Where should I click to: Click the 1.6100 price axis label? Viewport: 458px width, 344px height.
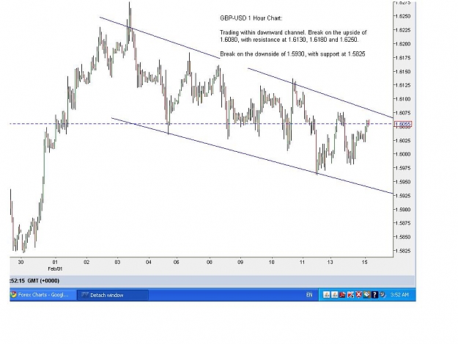coord(403,99)
